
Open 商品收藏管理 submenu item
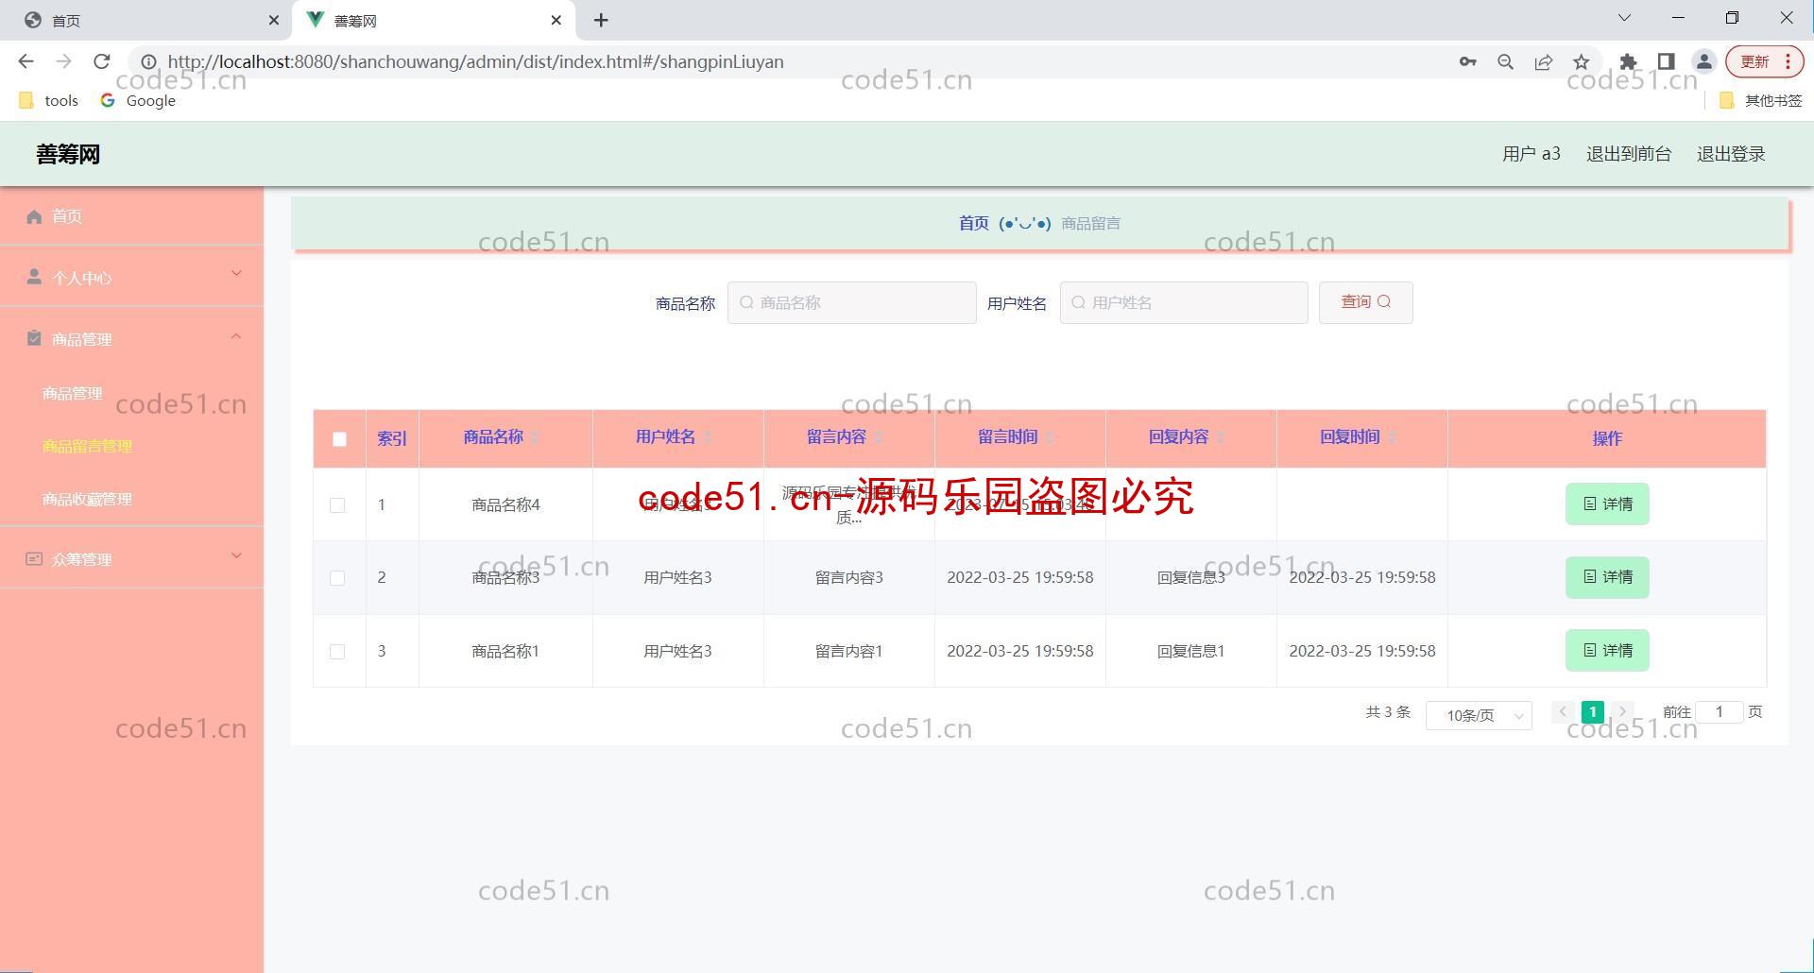coord(87,499)
